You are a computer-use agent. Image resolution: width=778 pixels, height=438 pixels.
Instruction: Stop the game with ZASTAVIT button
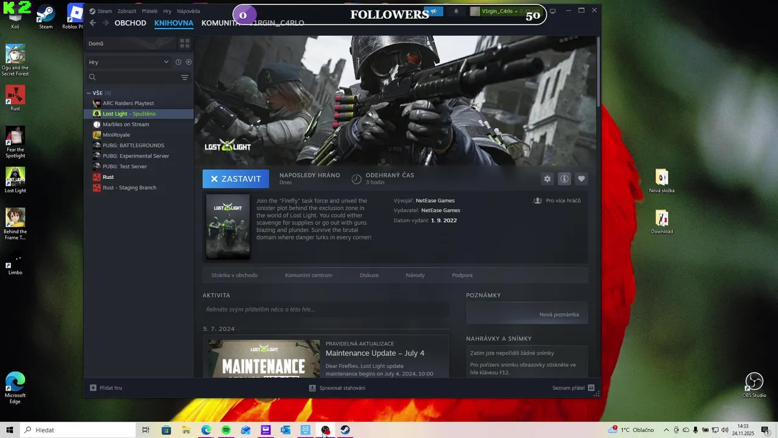click(235, 179)
